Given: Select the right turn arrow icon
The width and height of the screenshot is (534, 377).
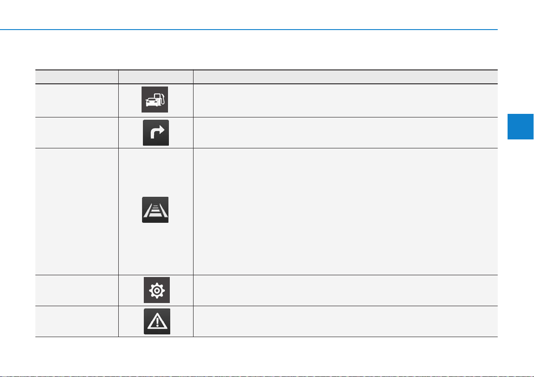Looking at the screenshot, I should (x=156, y=133).
